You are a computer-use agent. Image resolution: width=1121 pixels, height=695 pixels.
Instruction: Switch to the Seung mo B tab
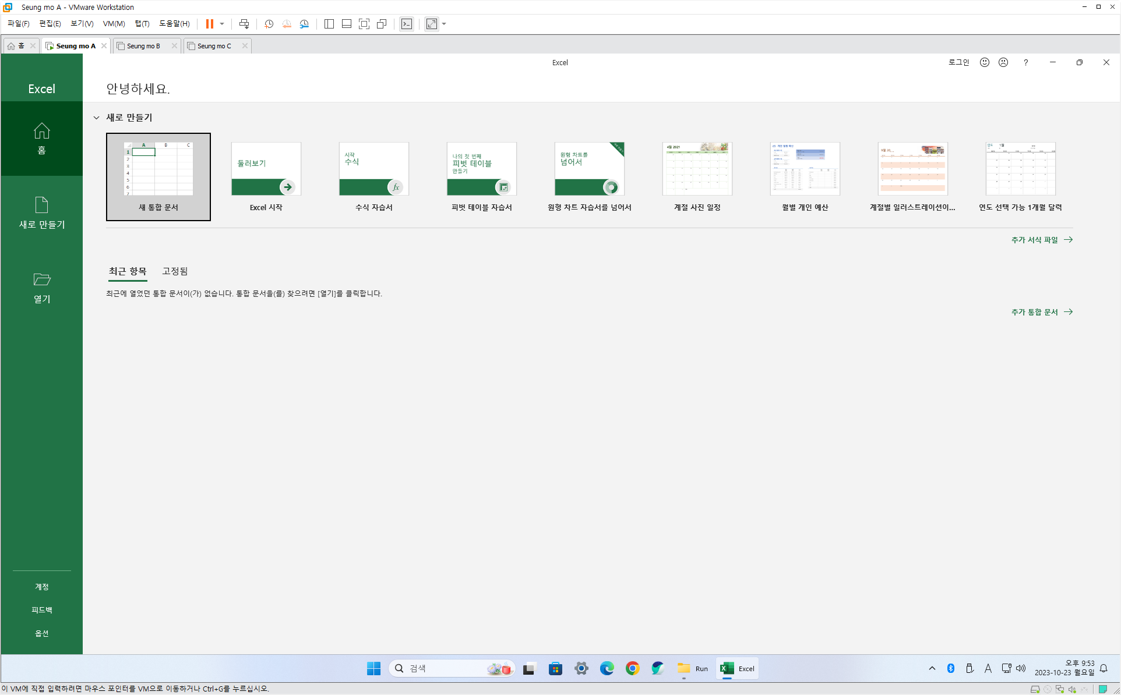coord(143,46)
